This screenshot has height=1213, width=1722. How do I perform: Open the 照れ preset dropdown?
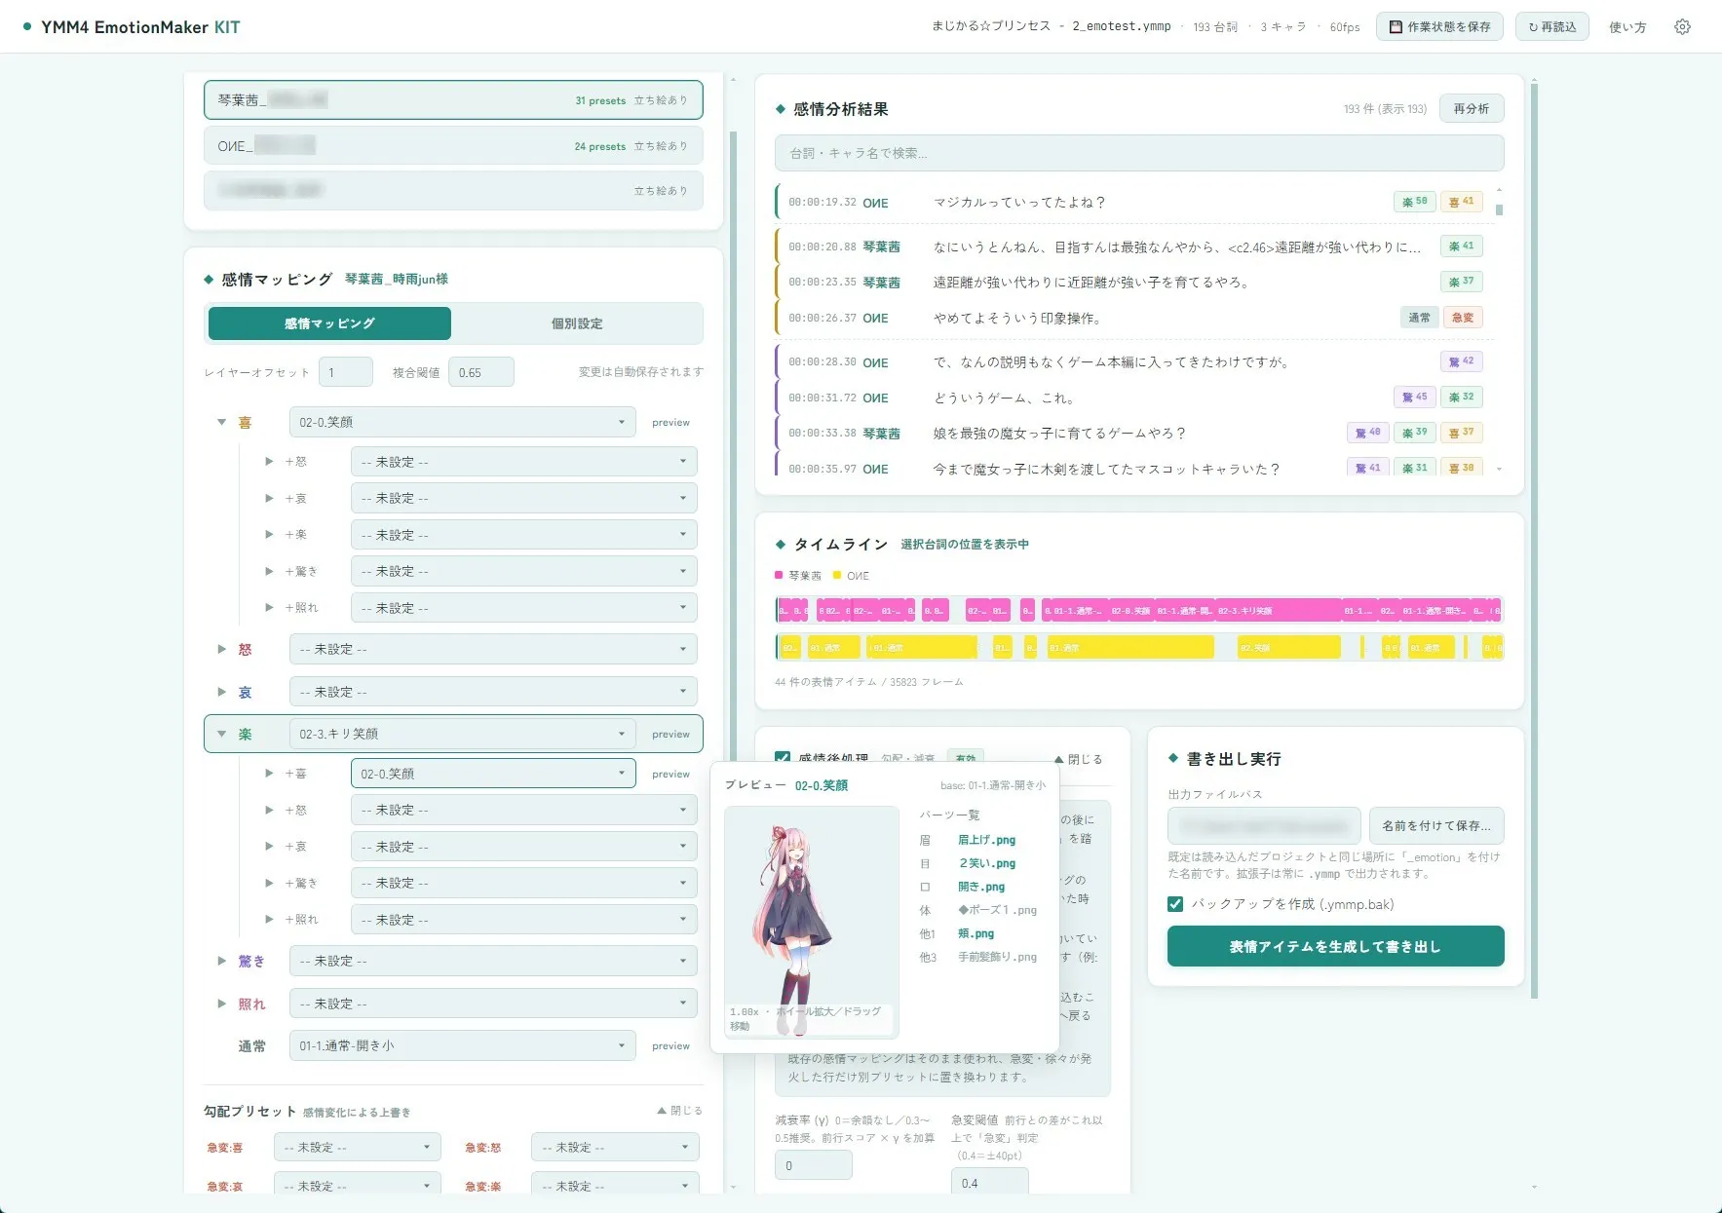493,1004
